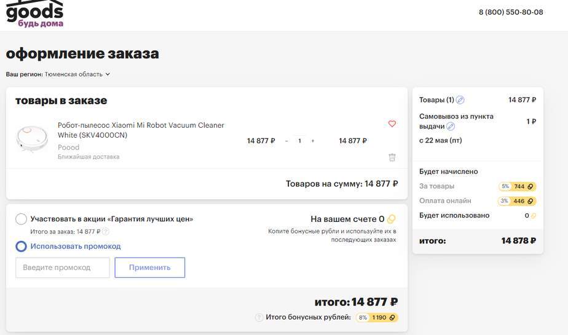Click bonus coin icon next to На вашем счете
The height and width of the screenshot is (335, 568).
(x=392, y=219)
